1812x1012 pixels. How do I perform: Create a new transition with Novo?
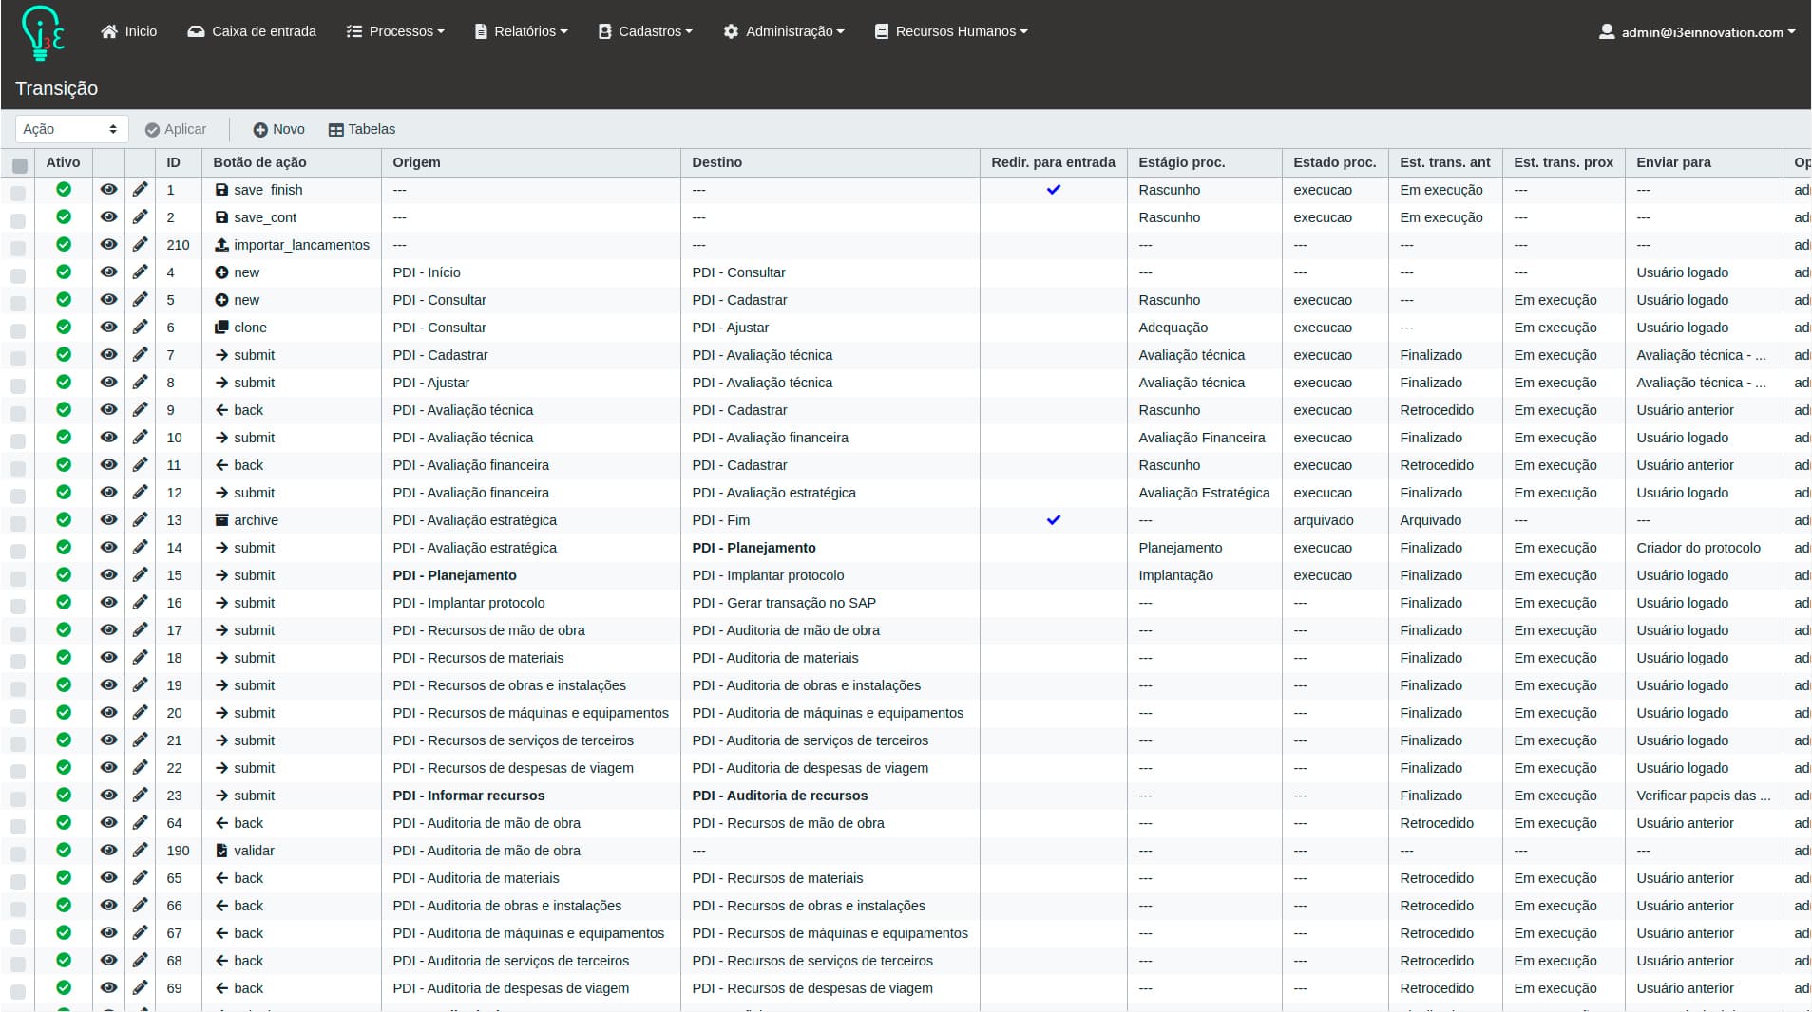click(x=278, y=129)
